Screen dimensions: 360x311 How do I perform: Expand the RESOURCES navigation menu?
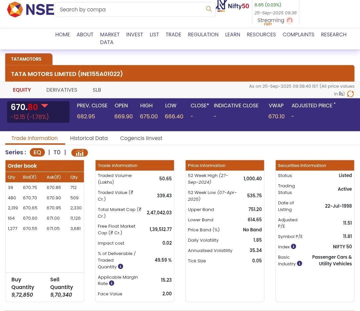tap(261, 35)
